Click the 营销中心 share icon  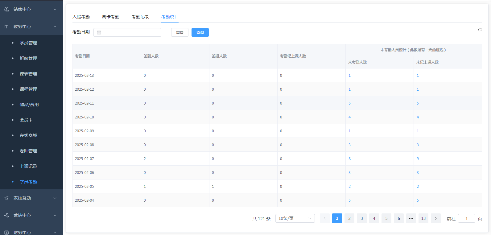click(x=6, y=215)
